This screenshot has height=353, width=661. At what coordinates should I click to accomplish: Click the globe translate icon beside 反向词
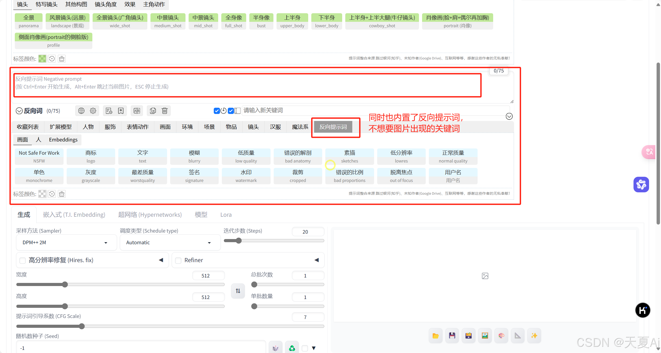click(81, 111)
